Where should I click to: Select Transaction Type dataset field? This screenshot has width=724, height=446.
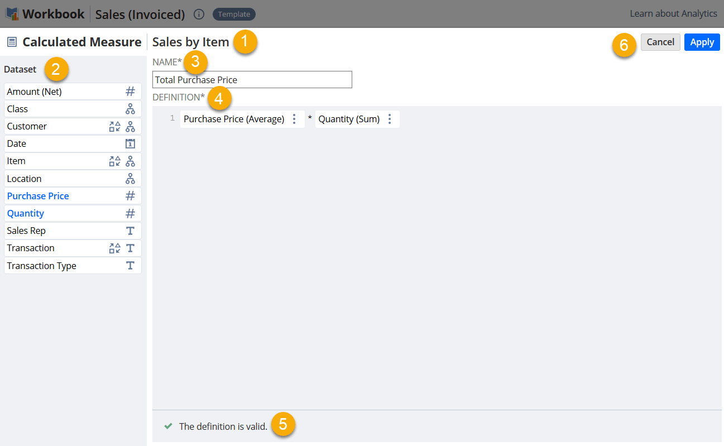73,266
